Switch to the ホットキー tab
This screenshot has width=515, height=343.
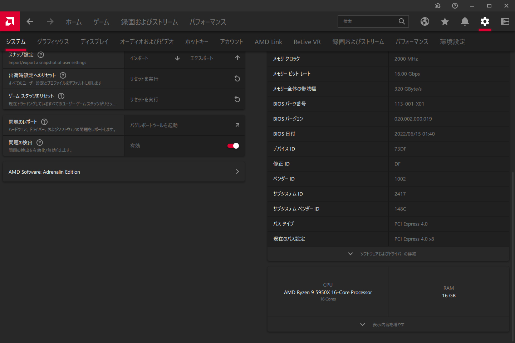[197, 42]
